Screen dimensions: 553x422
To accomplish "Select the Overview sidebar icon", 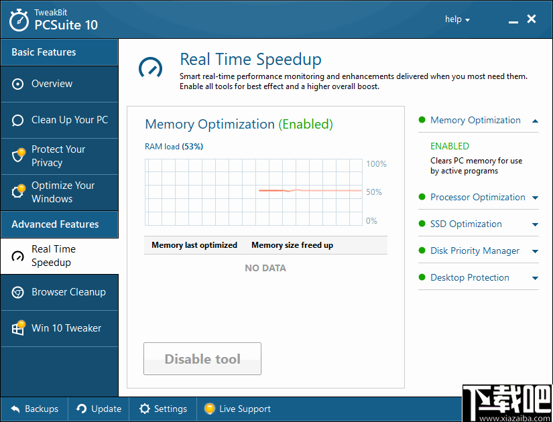I will 18,84.
